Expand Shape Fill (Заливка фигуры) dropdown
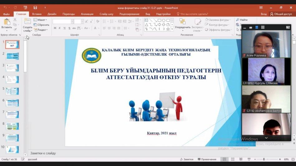This screenshot has width=296, height=166. pyautogui.click(x=219, y=20)
